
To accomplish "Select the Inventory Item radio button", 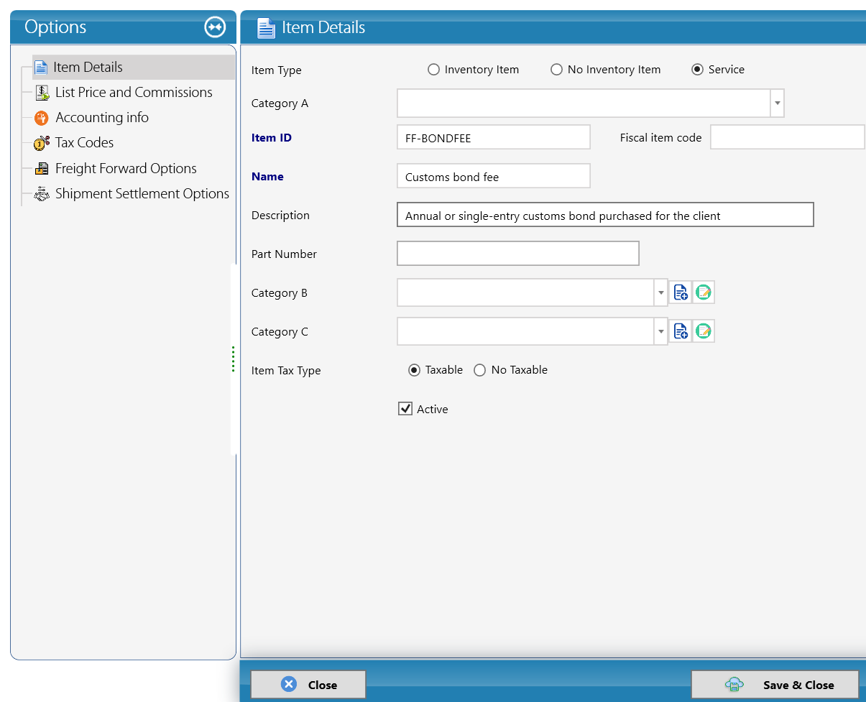I will pyautogui.click(x=433, y=70).
